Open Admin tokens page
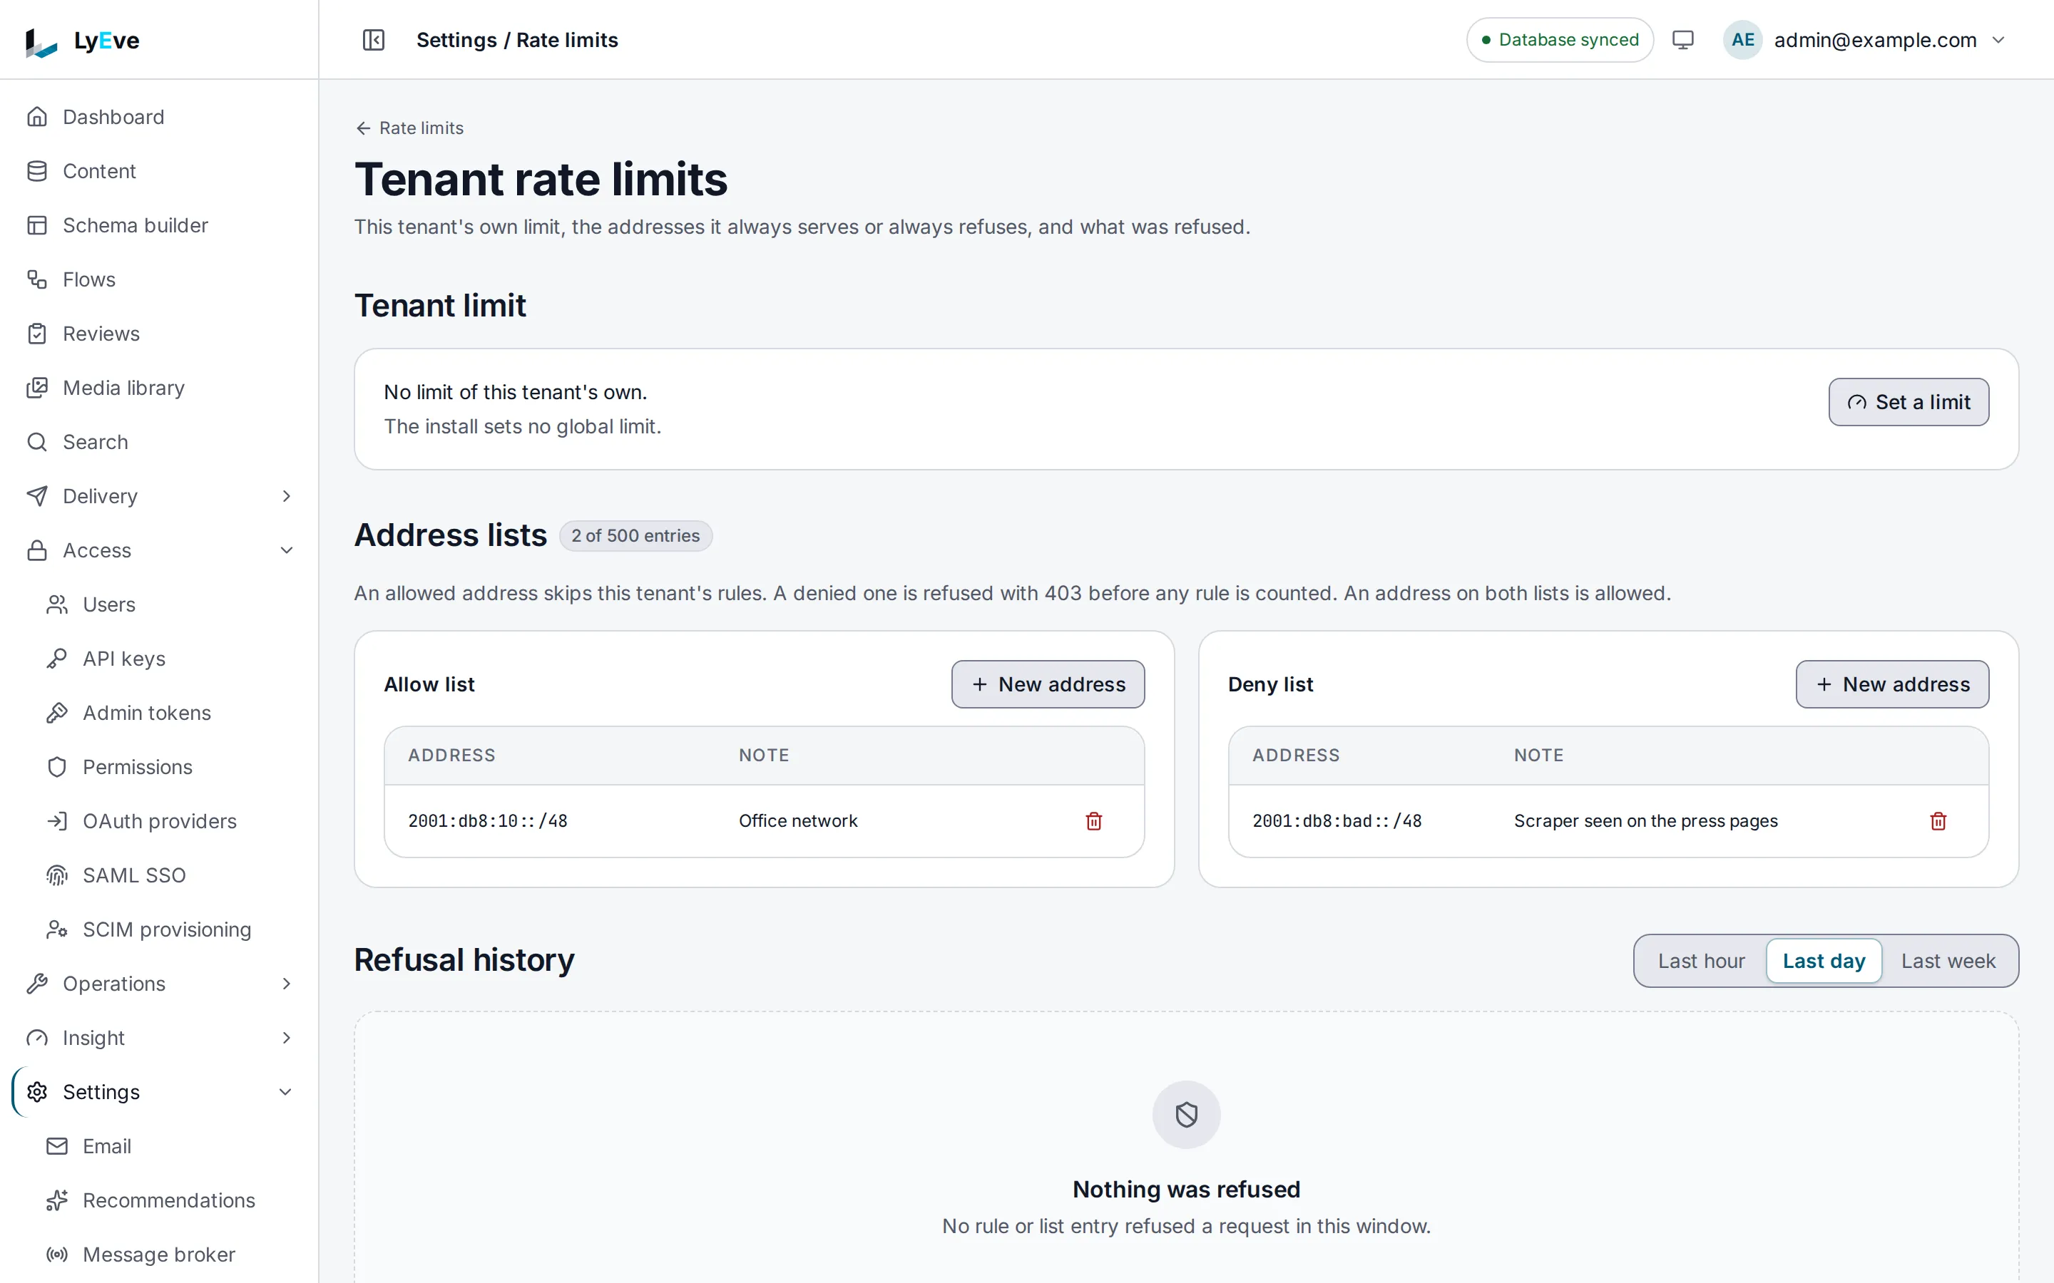 click(x=169, y=713)
